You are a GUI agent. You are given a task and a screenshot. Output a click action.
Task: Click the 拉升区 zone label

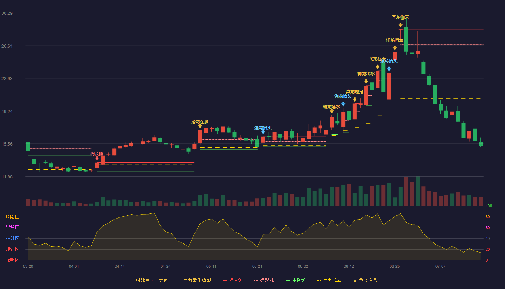(x=13, y=238)
